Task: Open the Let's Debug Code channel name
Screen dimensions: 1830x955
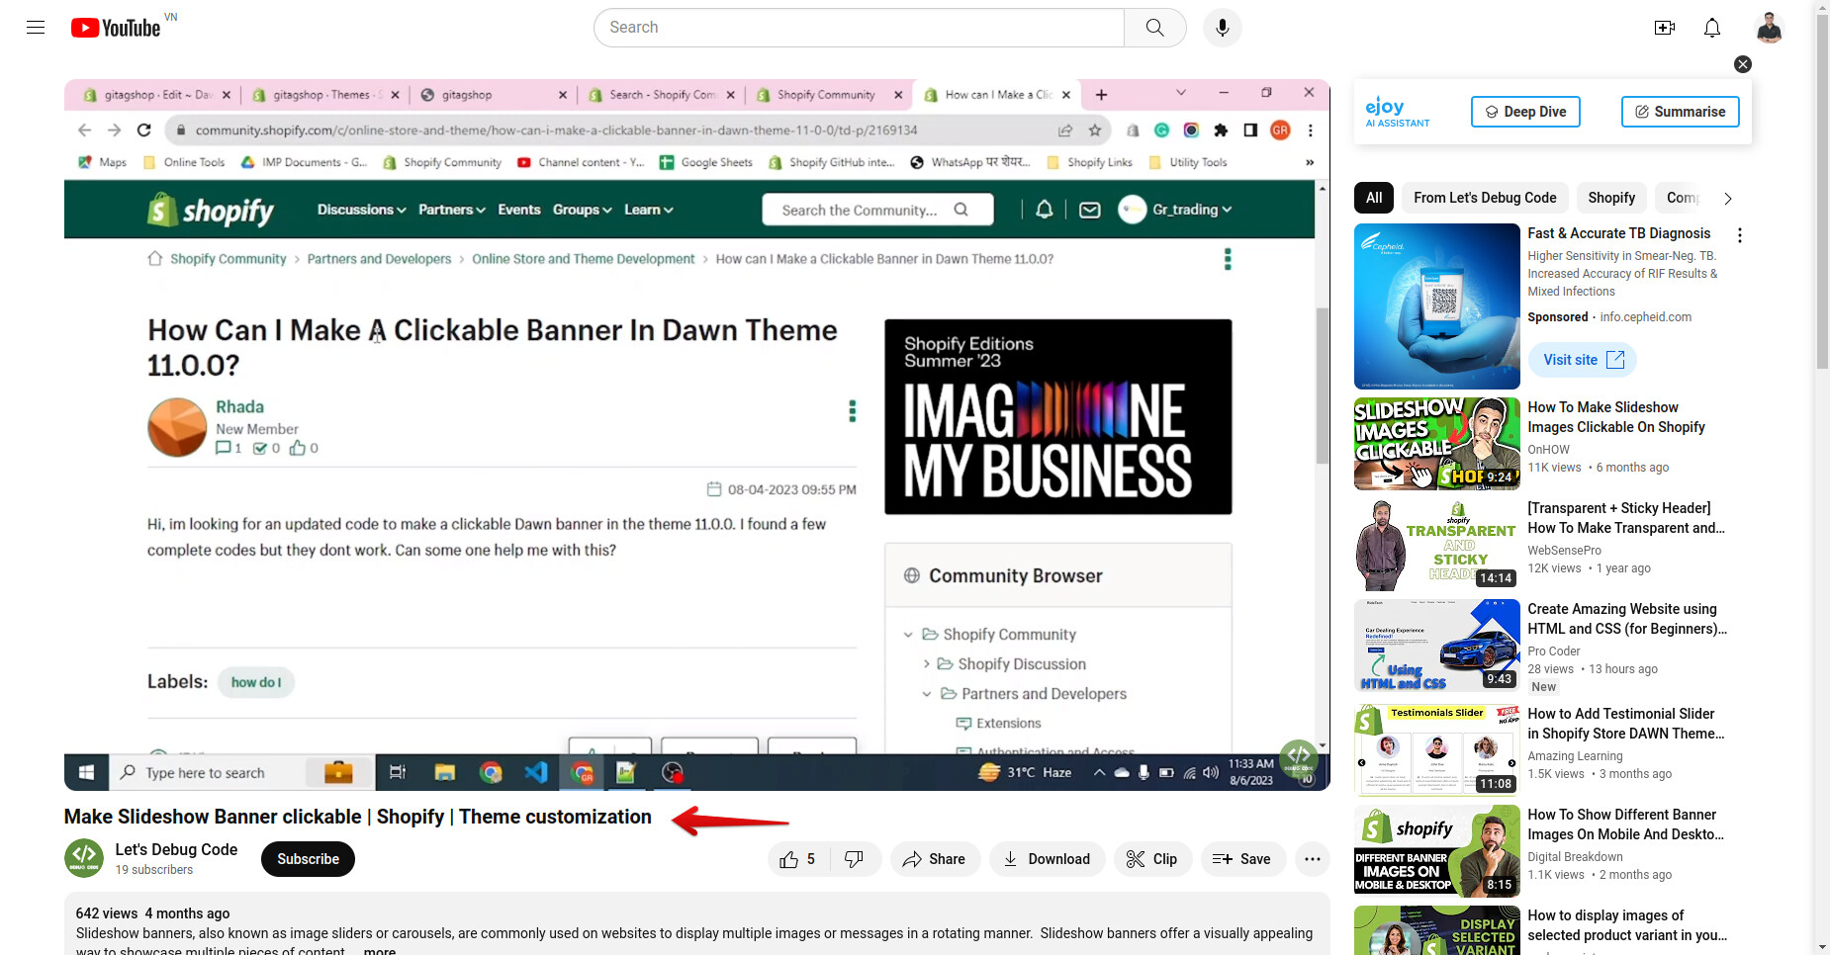Action: coord(176,849)
